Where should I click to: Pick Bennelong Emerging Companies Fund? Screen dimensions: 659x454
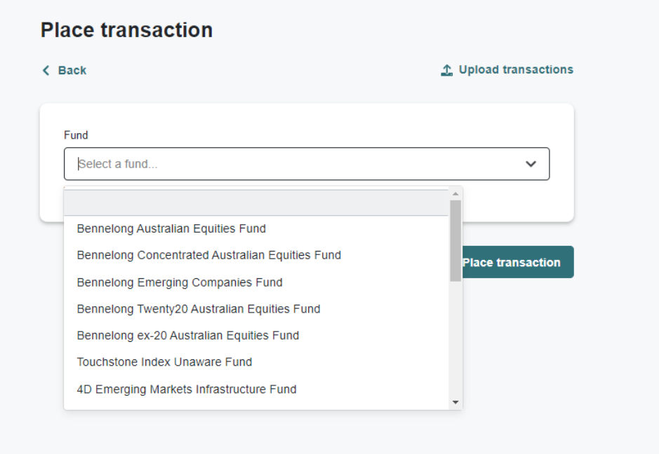[x=180, y=282]
